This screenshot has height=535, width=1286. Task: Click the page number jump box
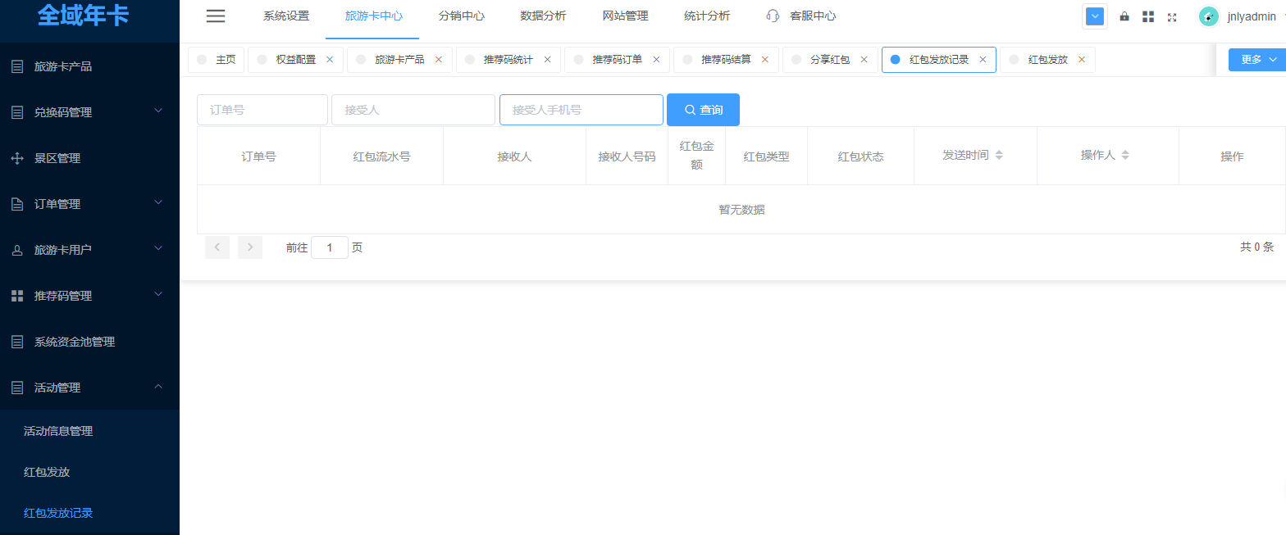tap(330, 247)
